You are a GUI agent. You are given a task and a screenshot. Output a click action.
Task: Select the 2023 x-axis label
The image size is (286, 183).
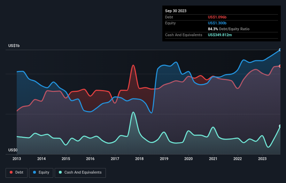click(x=262, y=159)
